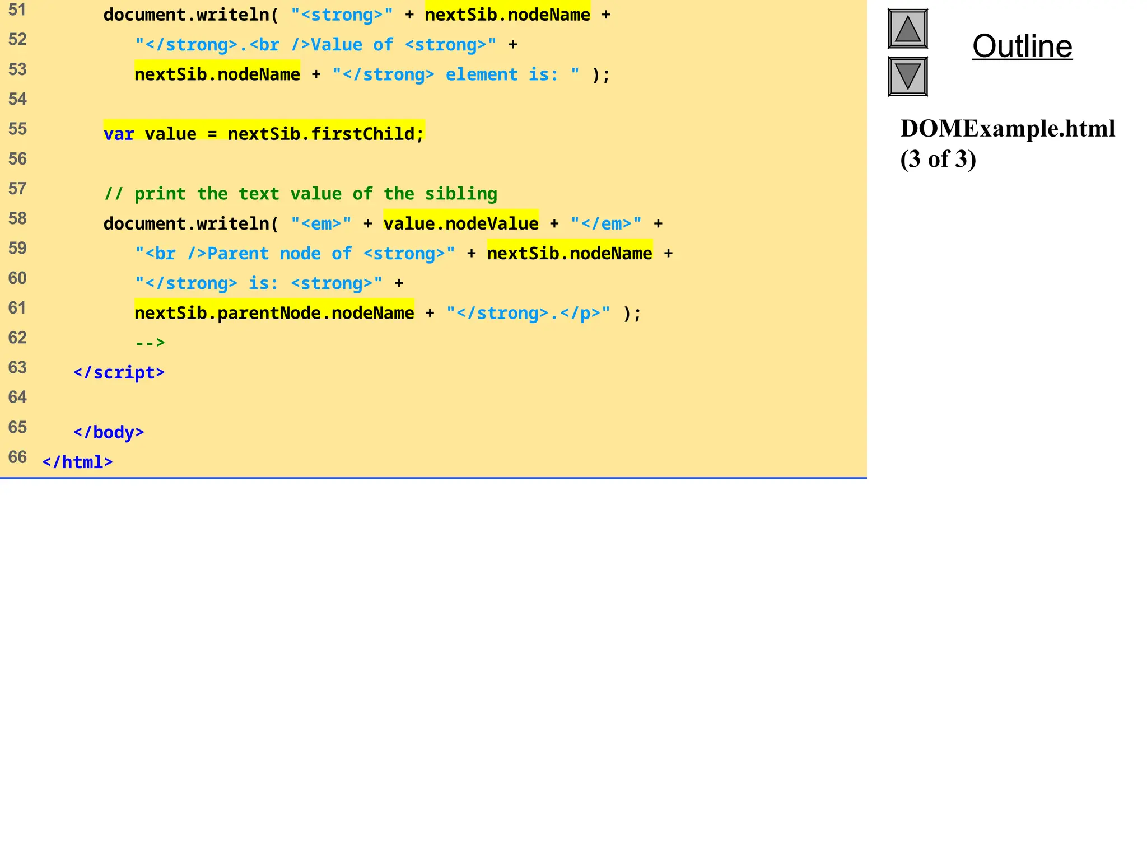Click the '<em>' string on line 58
The width and height of the screenshot is (1147, 860).
pos(321,223)
